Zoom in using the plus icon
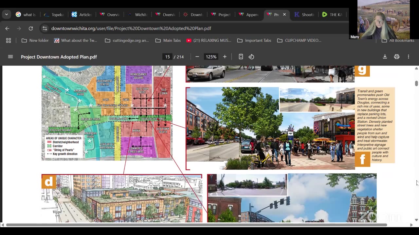The image size is (419, 235). (x=225, y=57)
